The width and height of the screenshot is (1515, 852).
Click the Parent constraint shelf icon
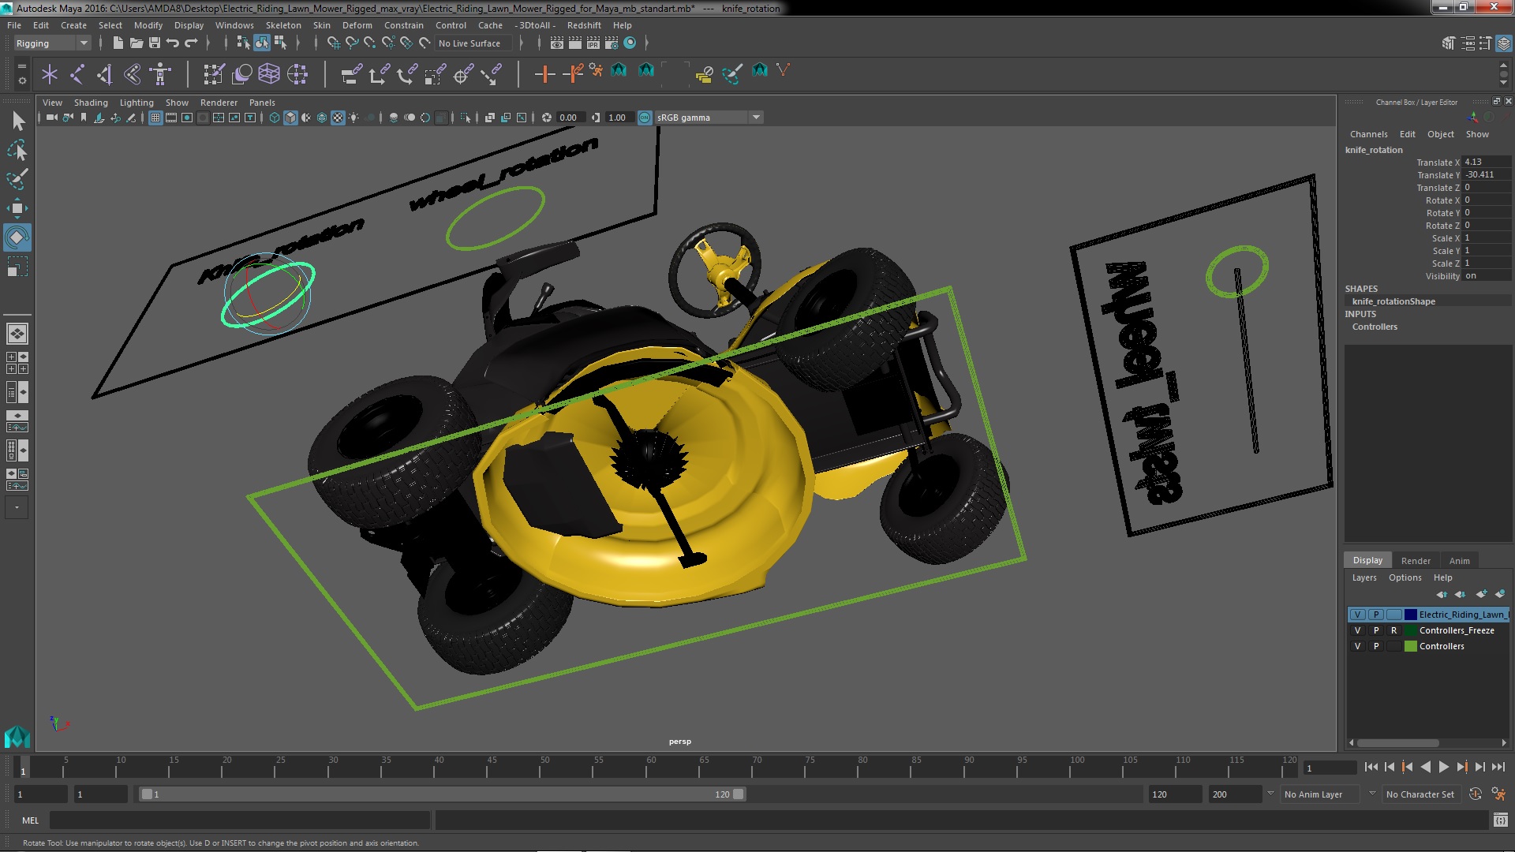coord(351,74)
